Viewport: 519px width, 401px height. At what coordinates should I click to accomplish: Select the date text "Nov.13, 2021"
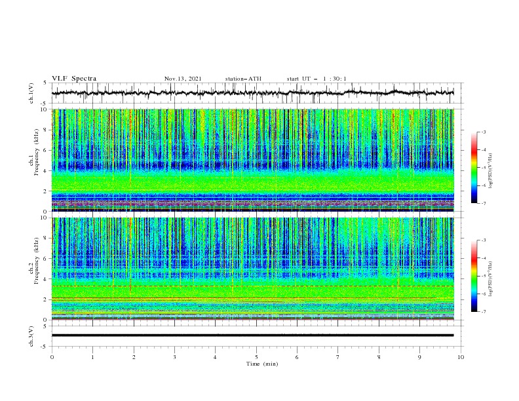[183, 79]
